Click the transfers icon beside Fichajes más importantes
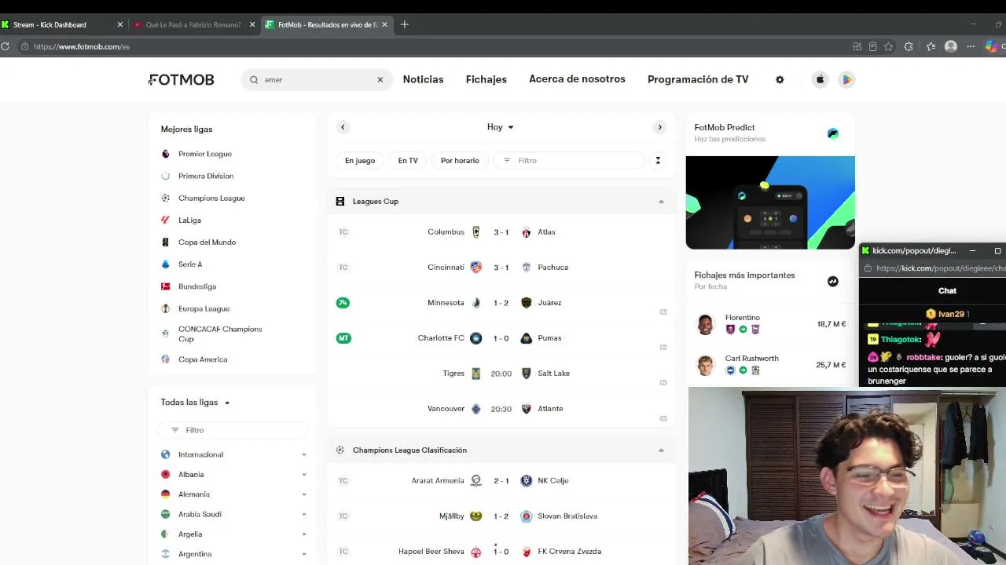 pos(833,281)
